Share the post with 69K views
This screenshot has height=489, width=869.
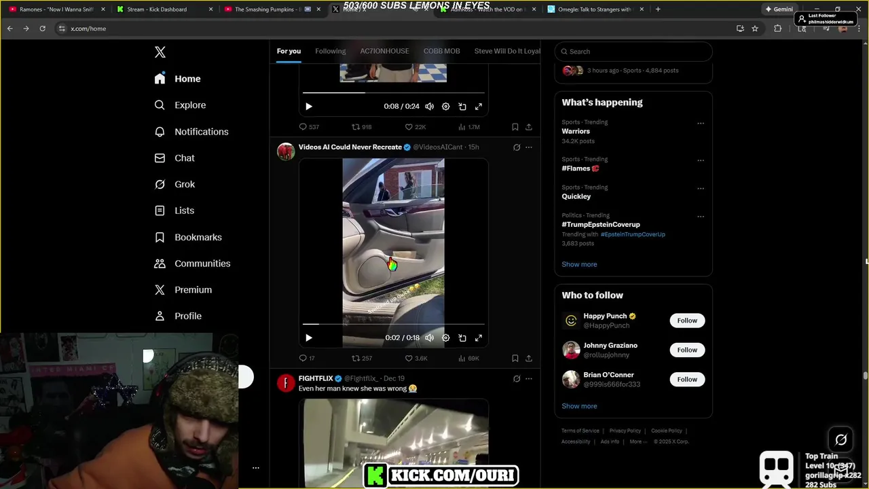pyautogui.click(x=529, y=358)
